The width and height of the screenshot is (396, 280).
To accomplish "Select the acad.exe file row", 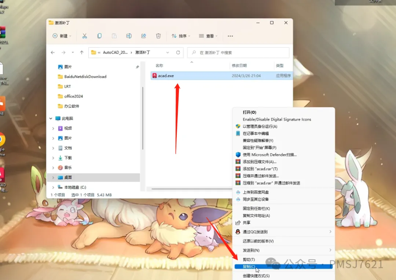I will pos(222,76).
